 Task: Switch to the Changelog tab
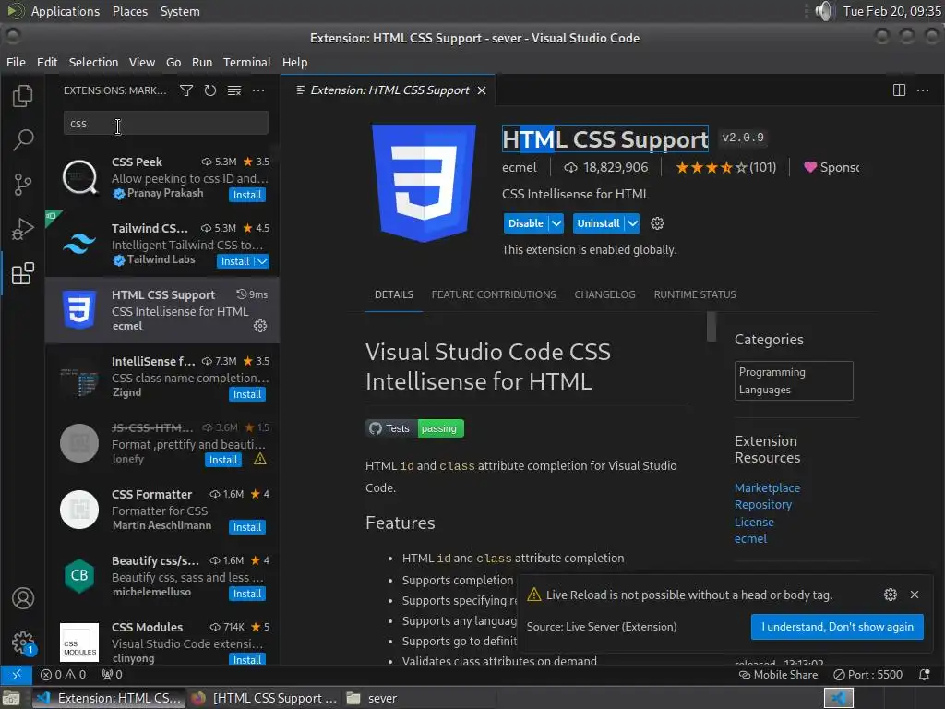pyautogui.click(x=604, y=294)
